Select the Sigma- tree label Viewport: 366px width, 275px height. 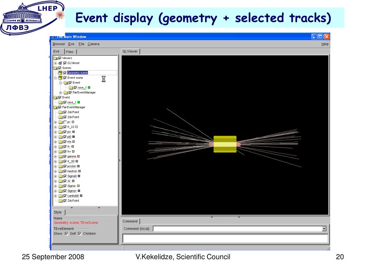(x=71, y=186)
